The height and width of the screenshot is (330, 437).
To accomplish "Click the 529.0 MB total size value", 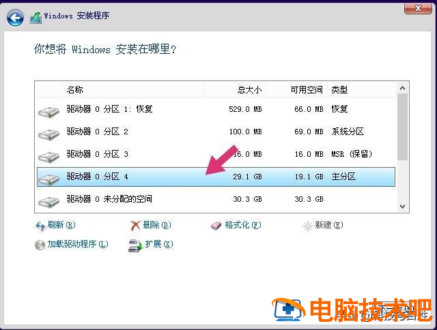I will click(245, 109).
